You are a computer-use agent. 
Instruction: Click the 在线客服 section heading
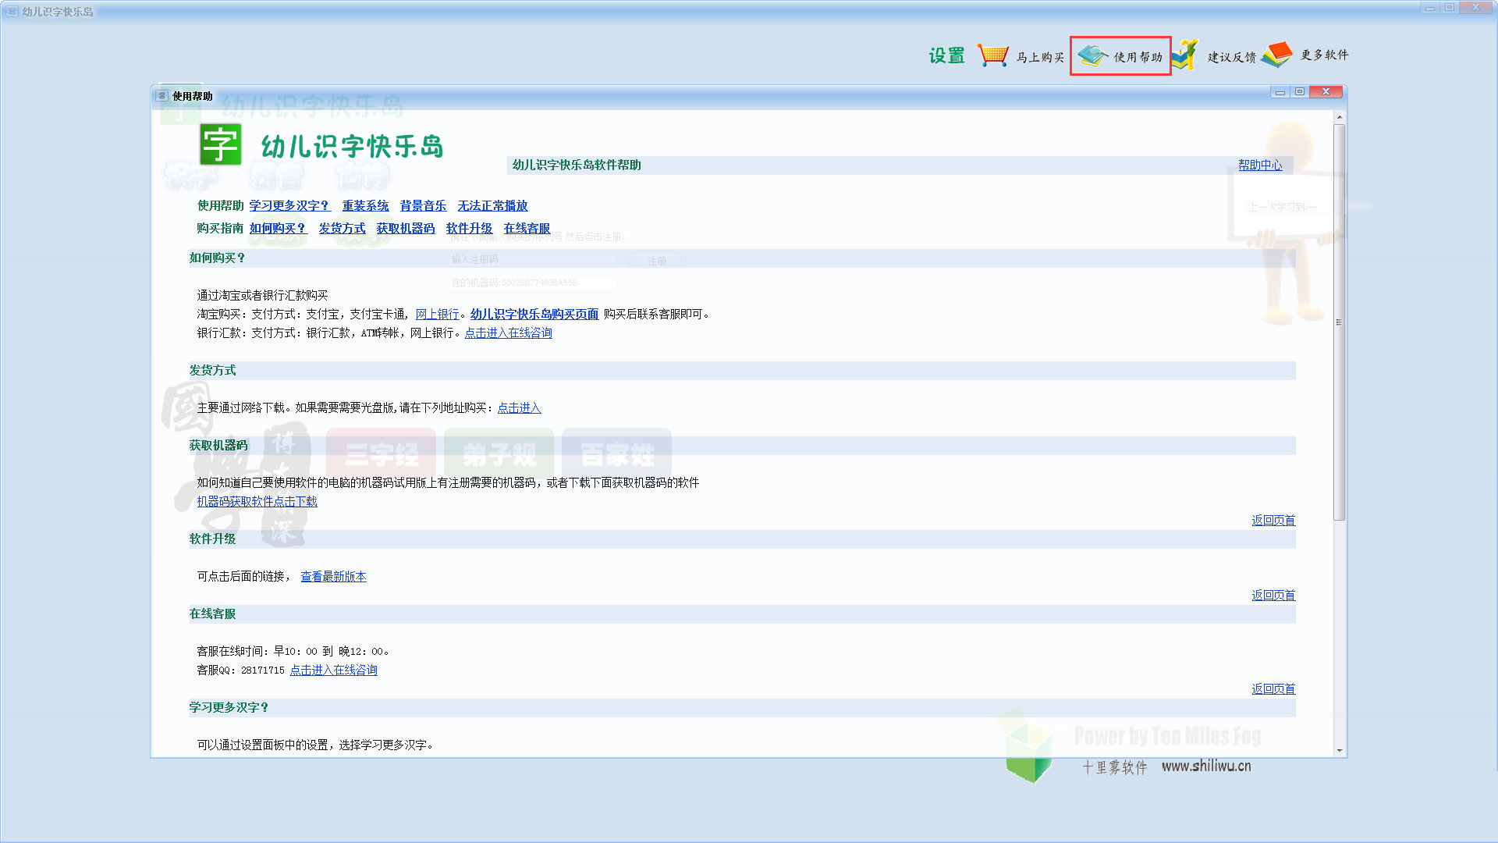[x=212, y=614]
